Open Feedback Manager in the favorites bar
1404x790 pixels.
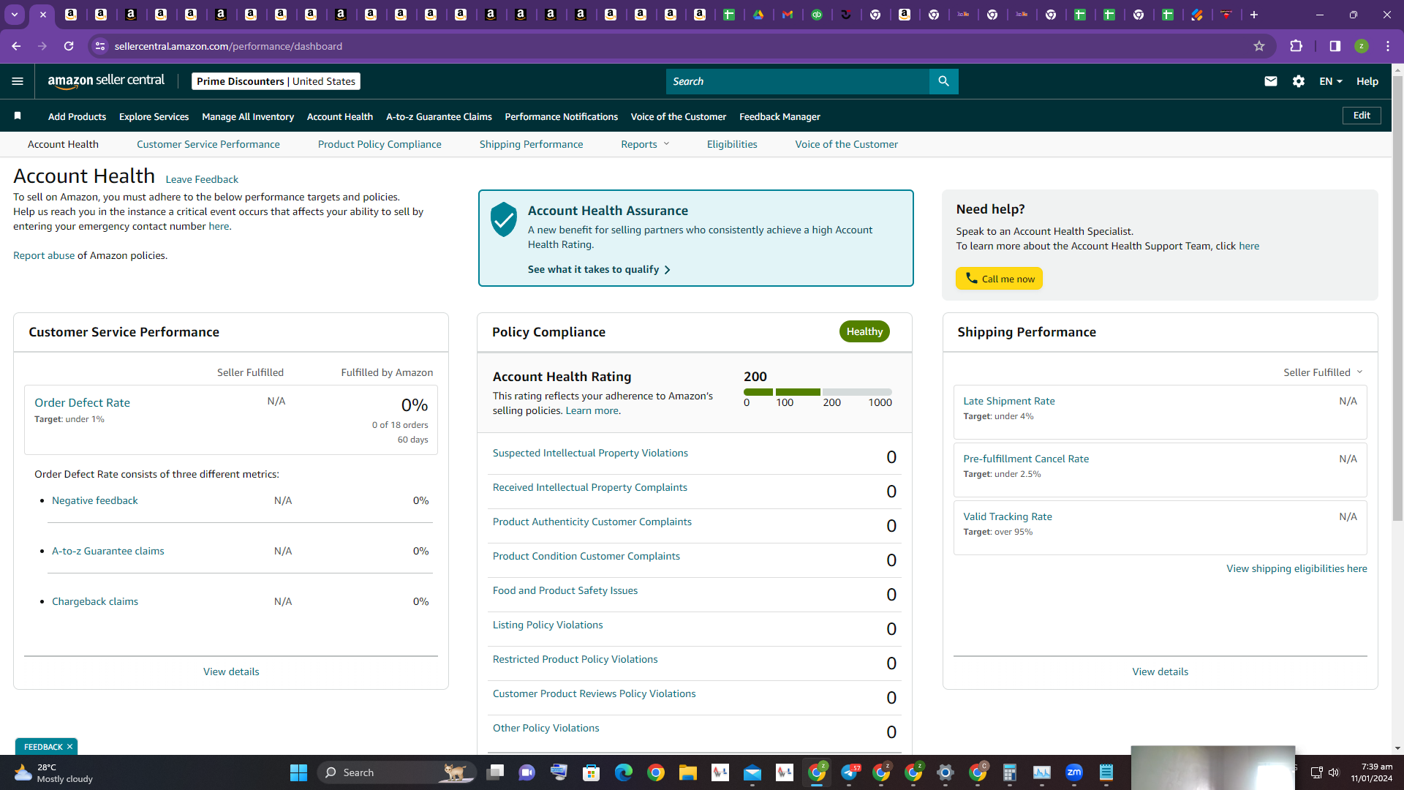[780, 116]
